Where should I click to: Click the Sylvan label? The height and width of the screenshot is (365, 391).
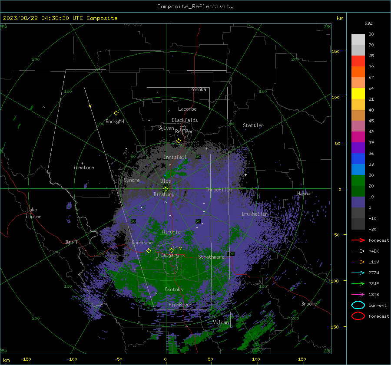pyautogui.click(x=166, y=128)
